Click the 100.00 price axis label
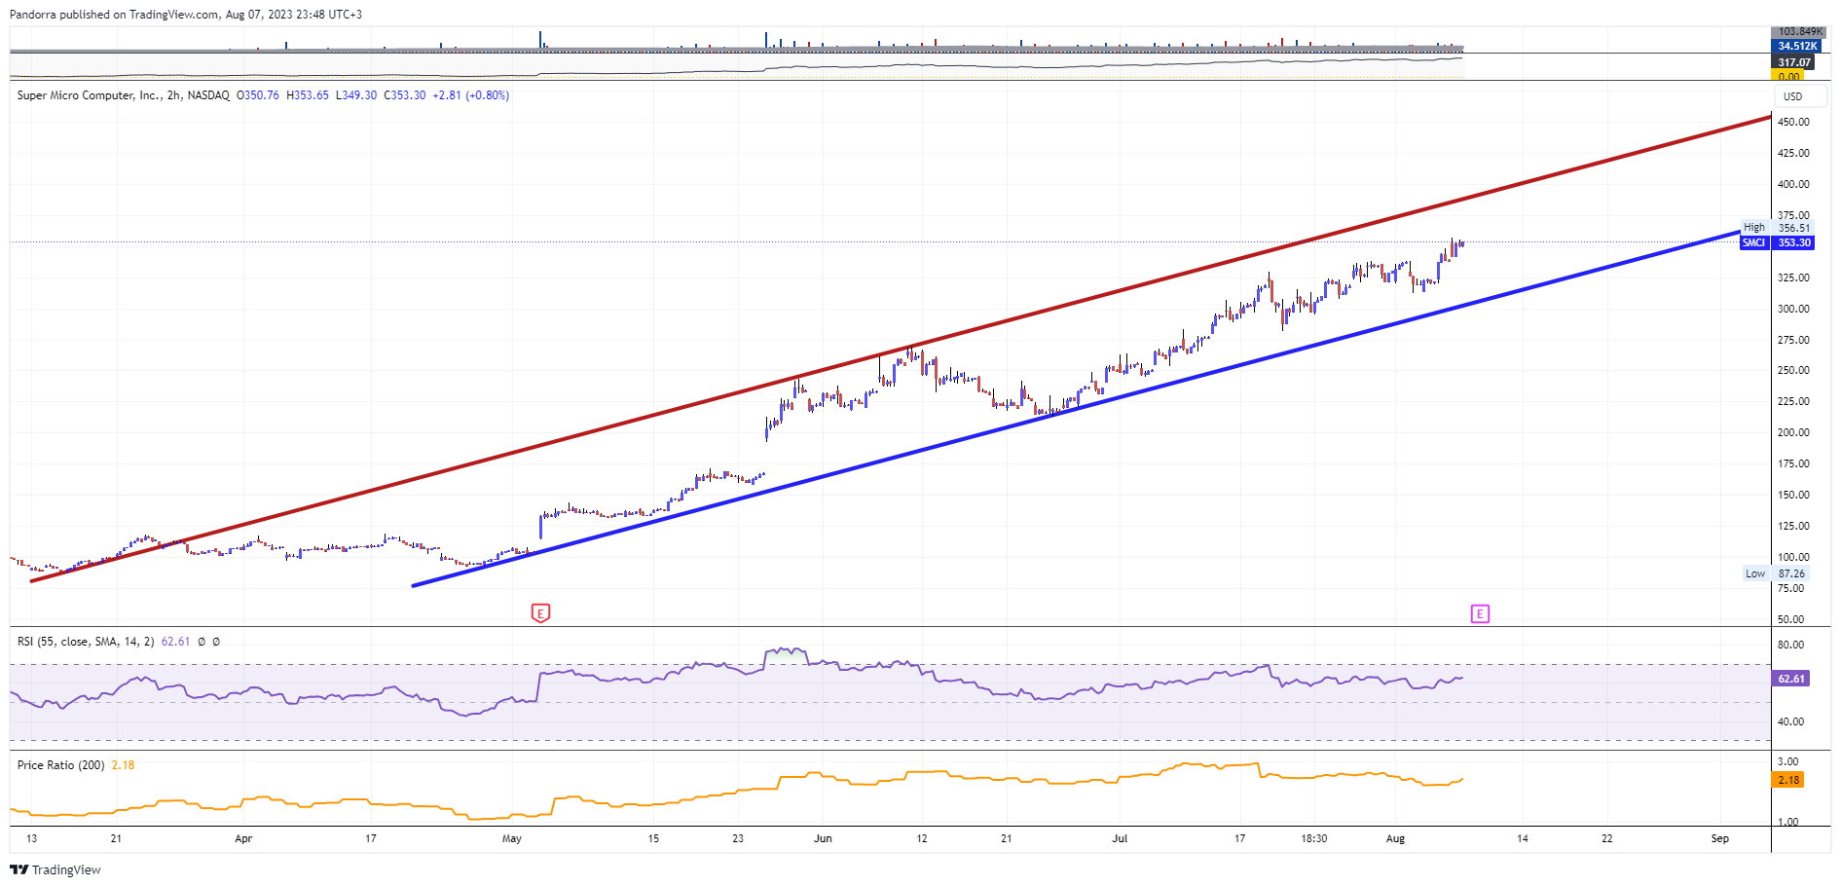Image resolution: width=1841 pixels, height=887 pixels. 1793,557
